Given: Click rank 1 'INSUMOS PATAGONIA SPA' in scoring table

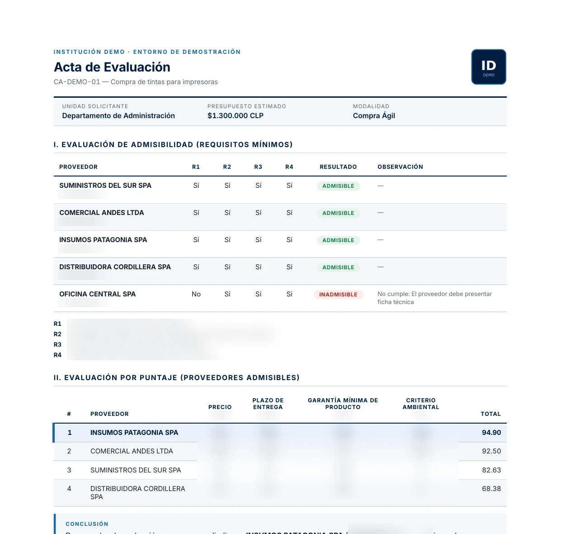Looking at the screenshot, I should (134, 433).
